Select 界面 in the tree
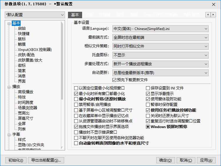221x166 pixels. (x=22, y=81)
